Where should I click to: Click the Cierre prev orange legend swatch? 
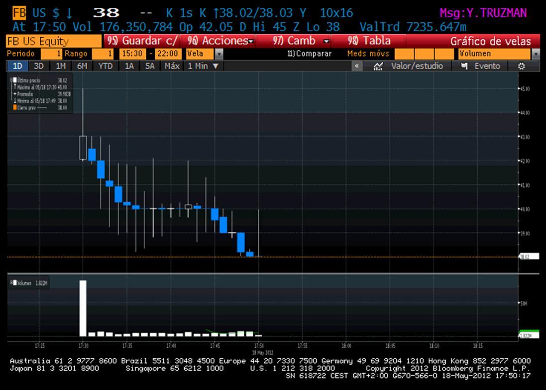15,108
